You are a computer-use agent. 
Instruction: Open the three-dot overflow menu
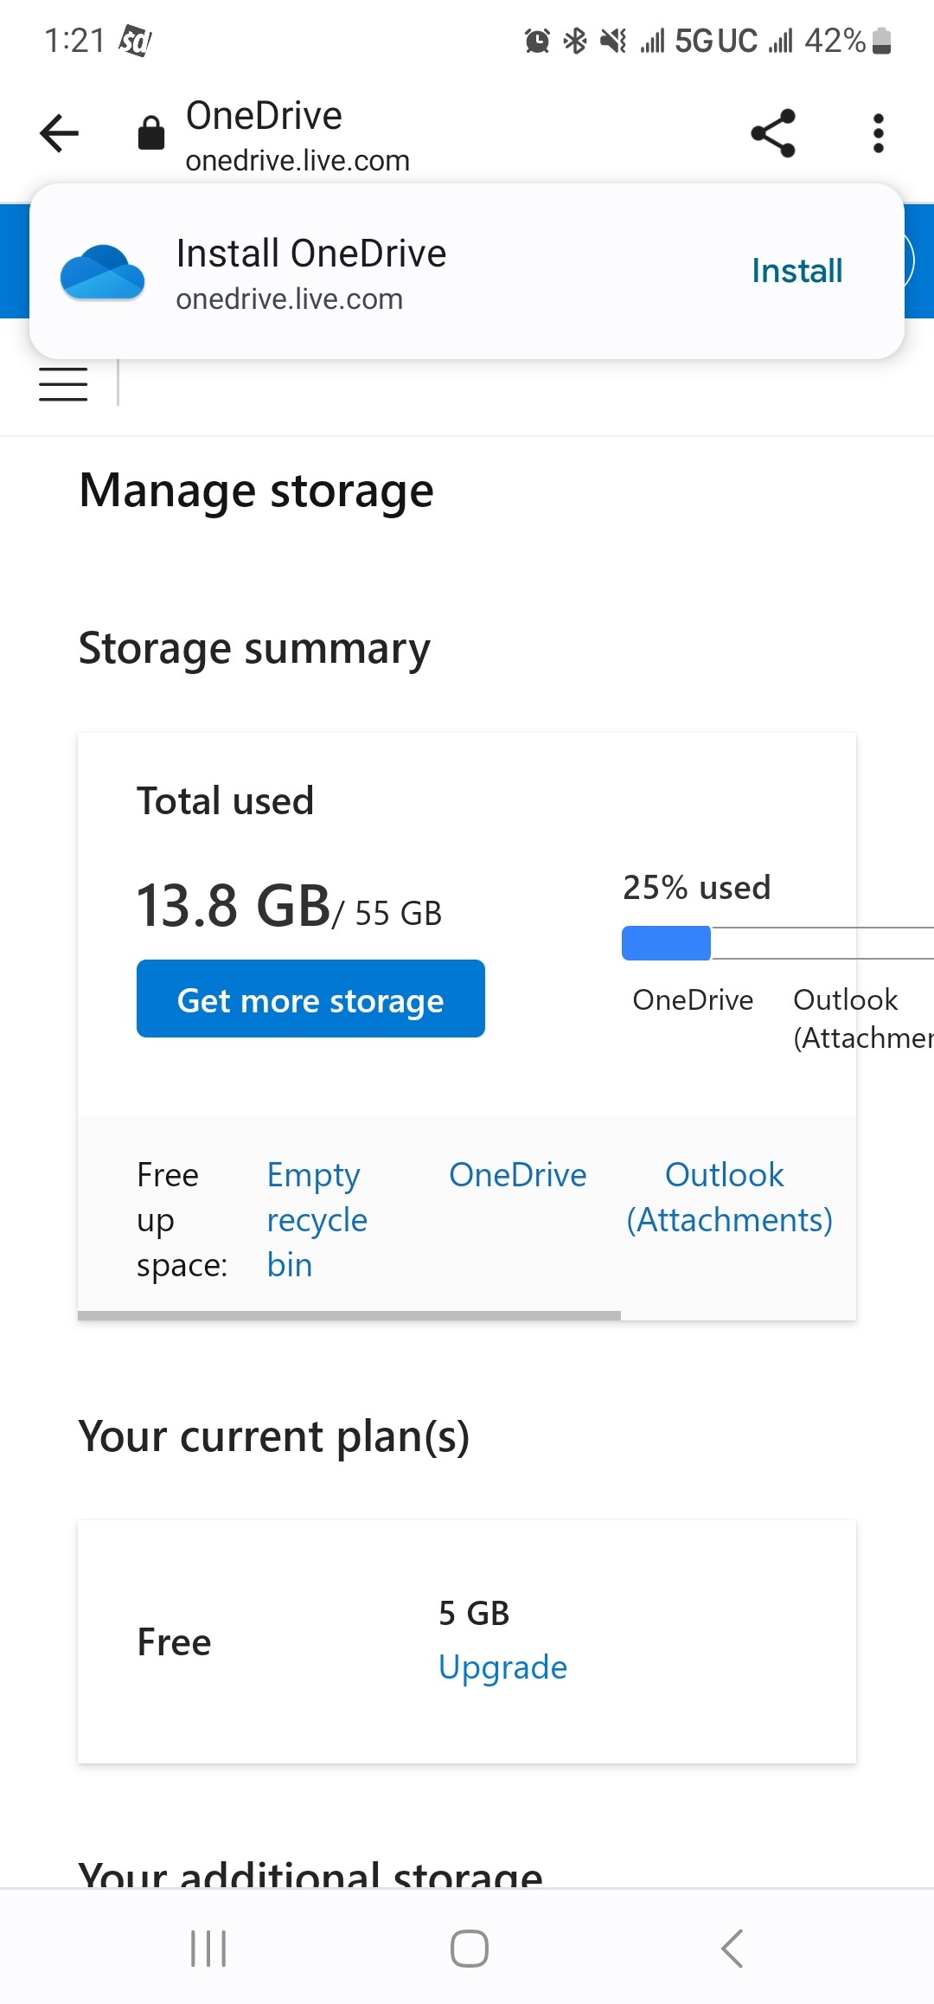(x=878, y=133)
